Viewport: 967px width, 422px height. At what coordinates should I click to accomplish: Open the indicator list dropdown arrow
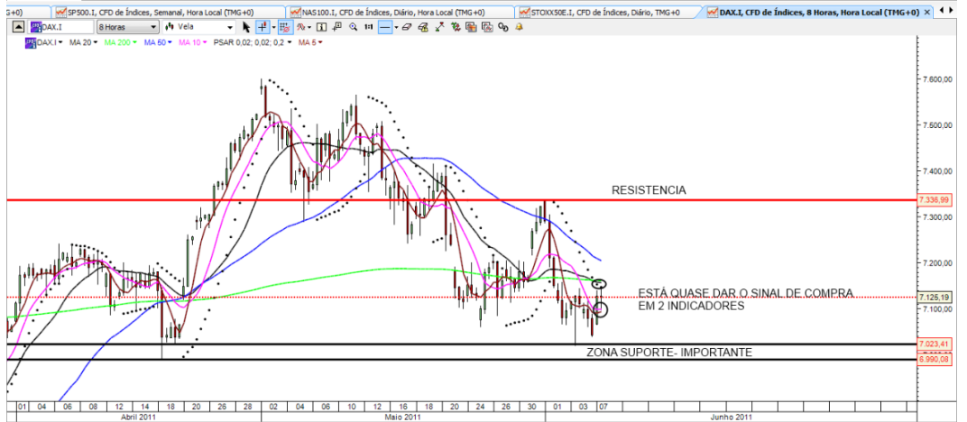pyautogui.click(x=309, y=27)
